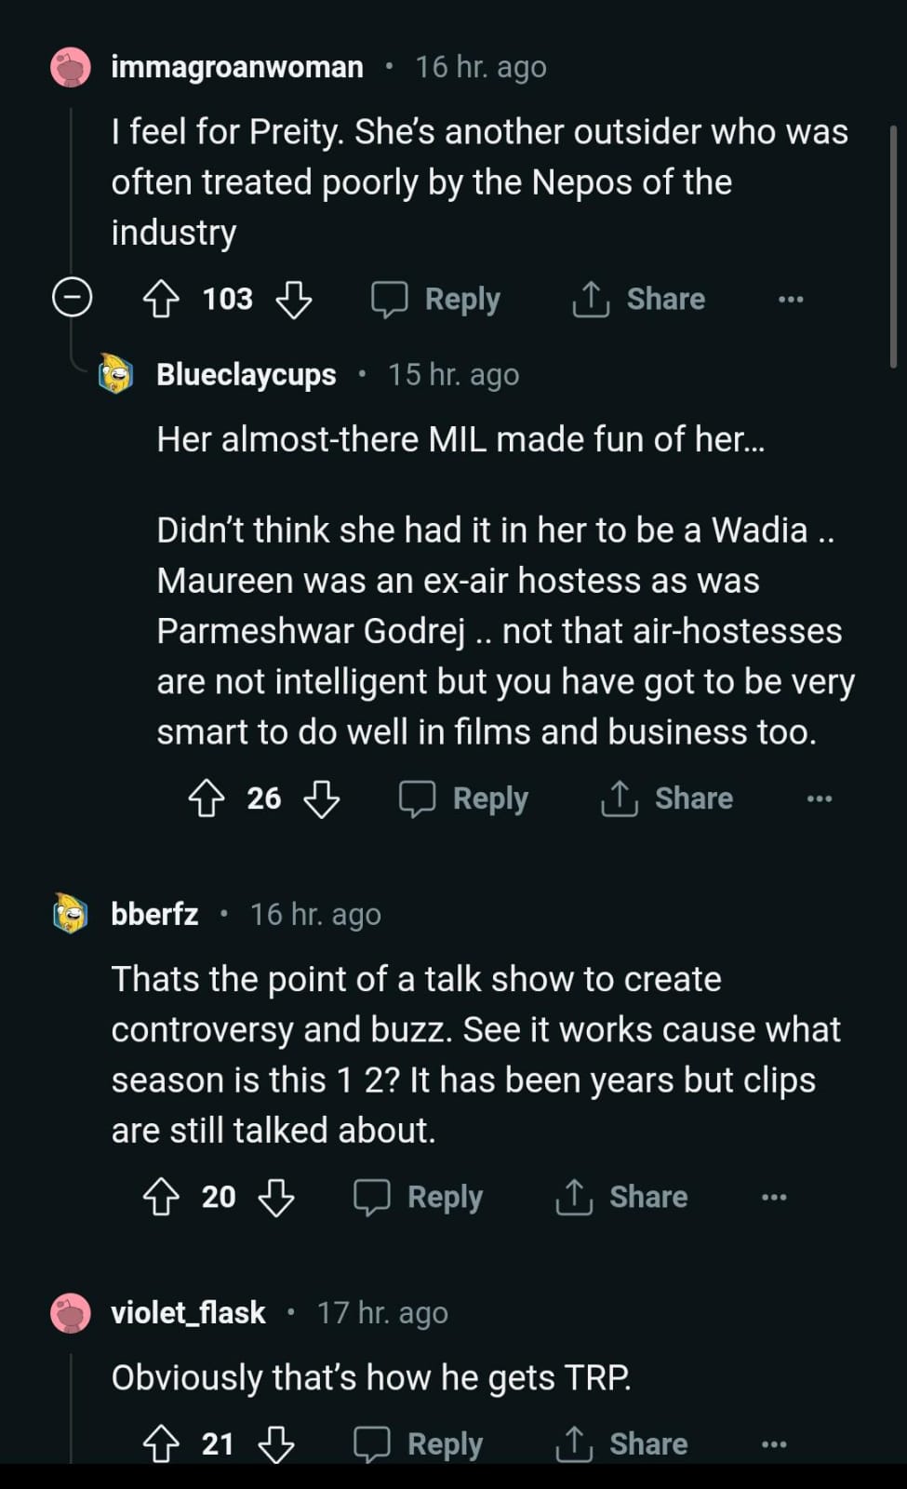Downvote violet_flask's comment with 21 votes

point(276,1444)
